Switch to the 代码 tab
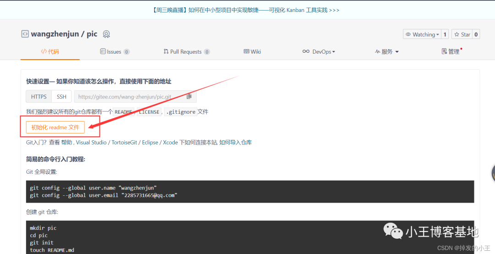This screenshot has height=254, width=495. (x=50, y=51)
